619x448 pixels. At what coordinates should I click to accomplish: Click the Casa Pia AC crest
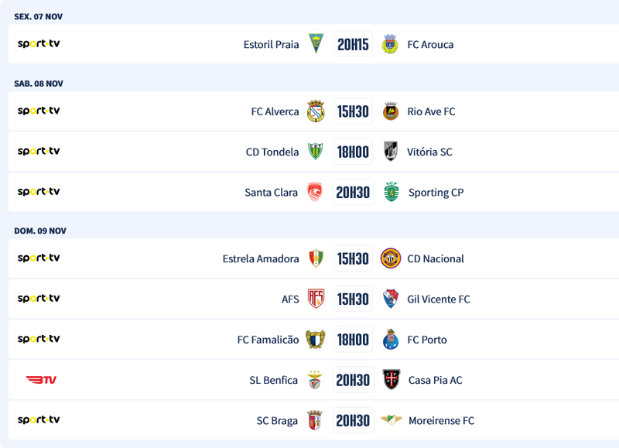pos(392,380)
